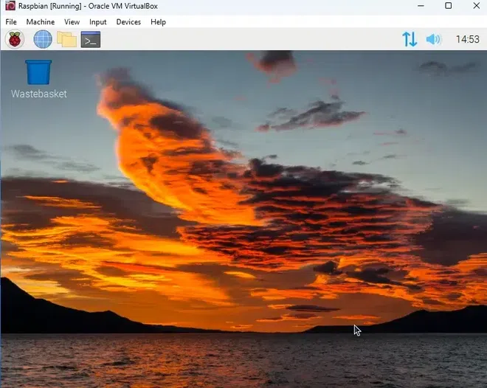Expand the View menu

[72, 22]
